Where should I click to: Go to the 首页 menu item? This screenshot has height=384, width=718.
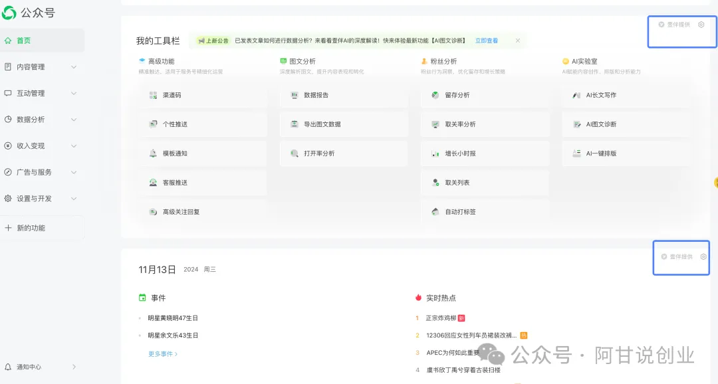23,41
